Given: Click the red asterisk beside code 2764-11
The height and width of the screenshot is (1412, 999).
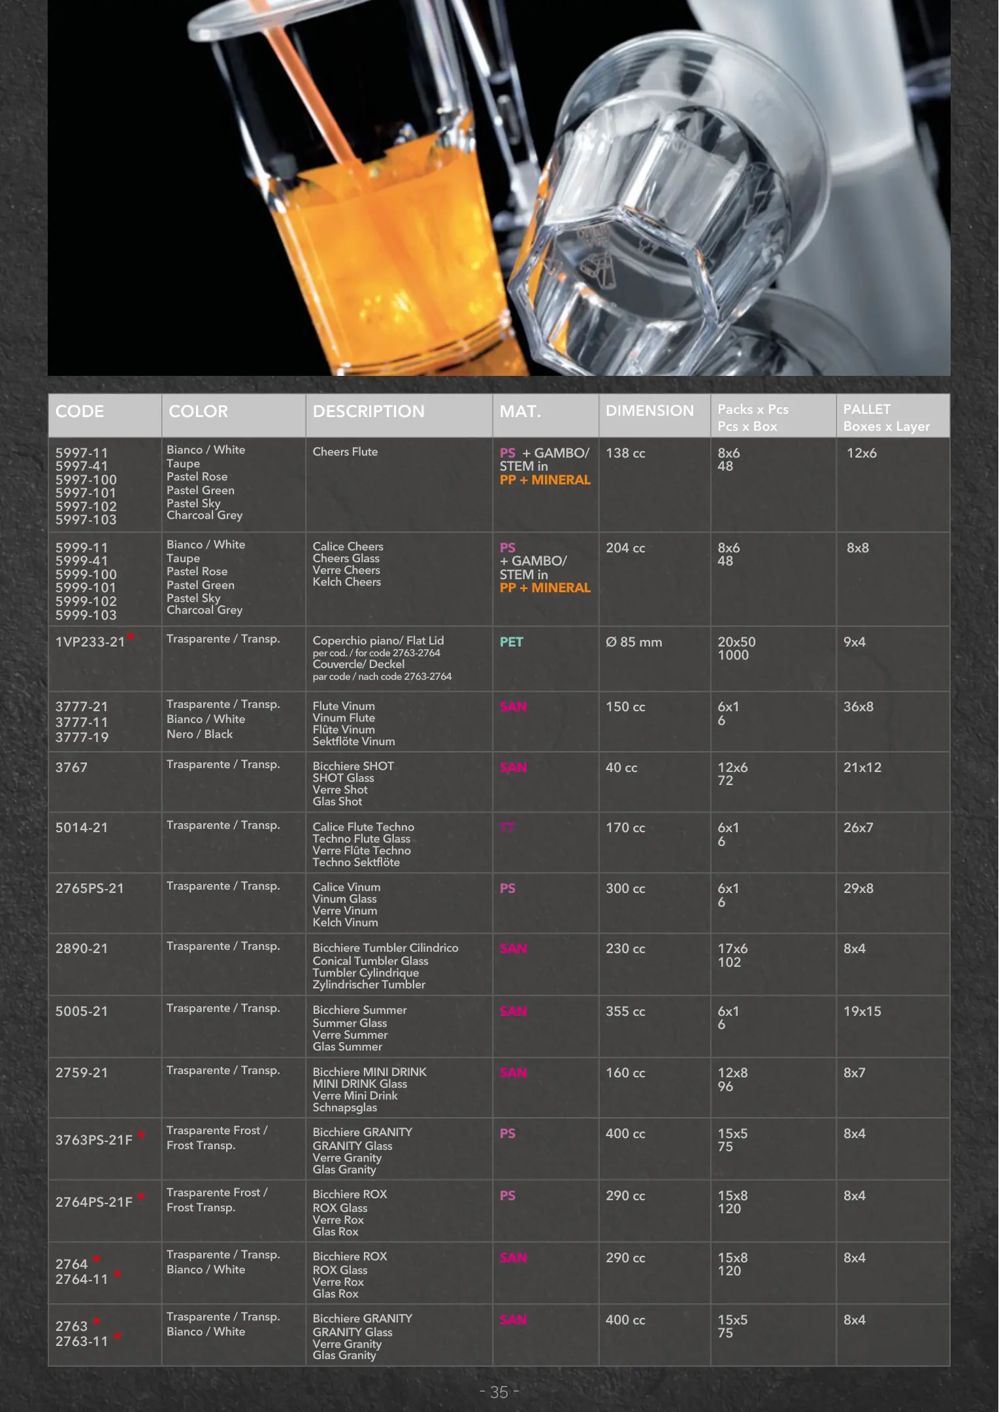Looking at the screenshot, I should click(x=118, y=1275).
